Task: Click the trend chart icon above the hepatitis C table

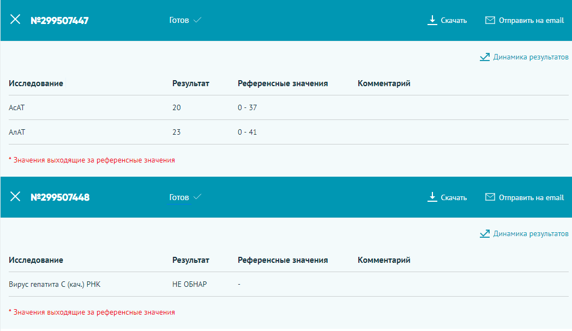Action: pos(485,233)
